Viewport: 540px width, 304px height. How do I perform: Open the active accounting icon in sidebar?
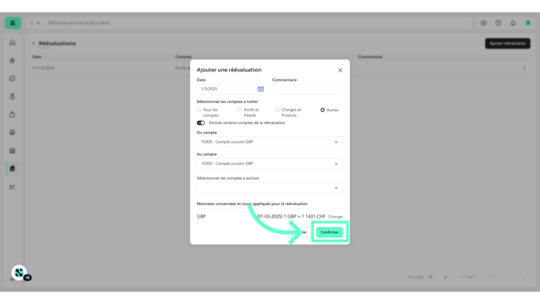13,169
